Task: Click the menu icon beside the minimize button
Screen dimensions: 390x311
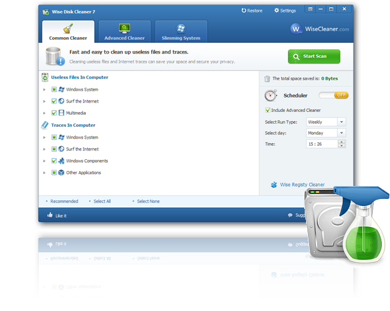Action: 310,9
